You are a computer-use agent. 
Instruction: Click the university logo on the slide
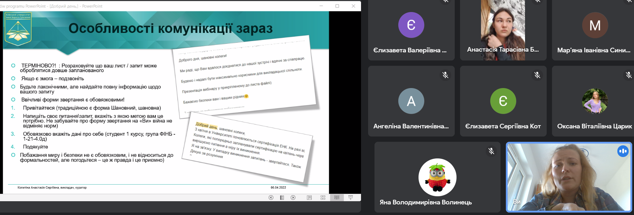pos(18,29)
